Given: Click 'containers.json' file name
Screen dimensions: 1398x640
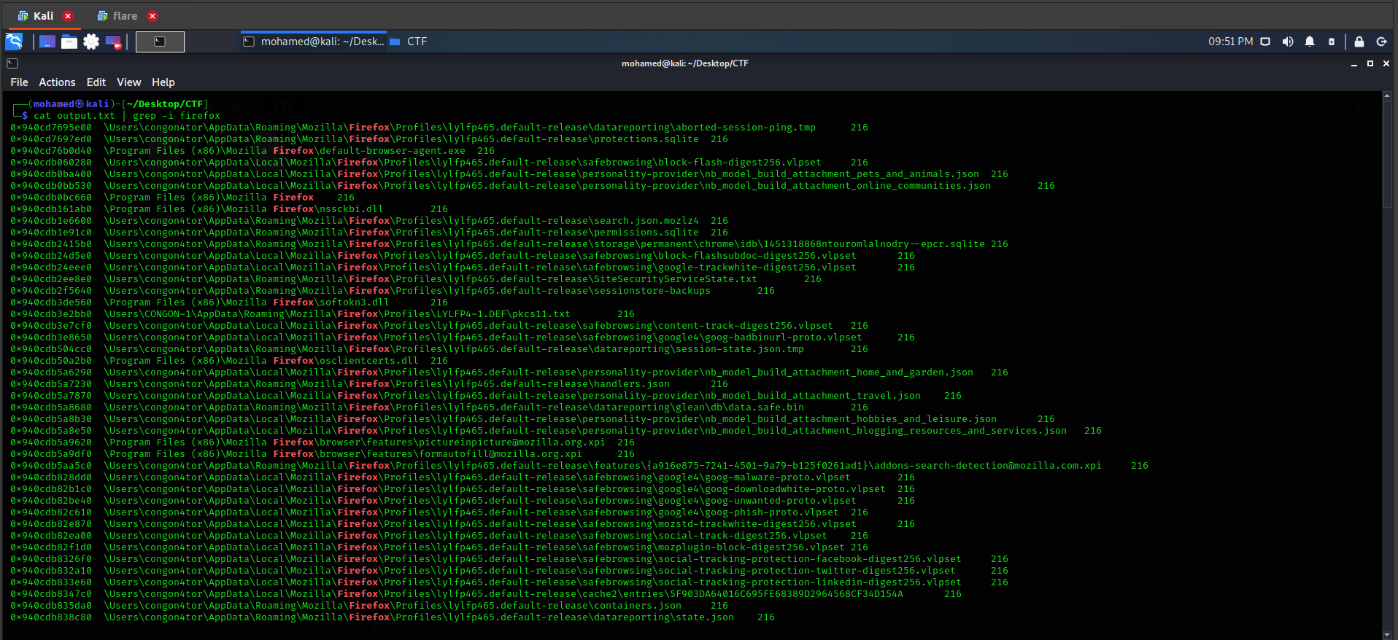Looking at the screenshot, I should pos(638,606).
